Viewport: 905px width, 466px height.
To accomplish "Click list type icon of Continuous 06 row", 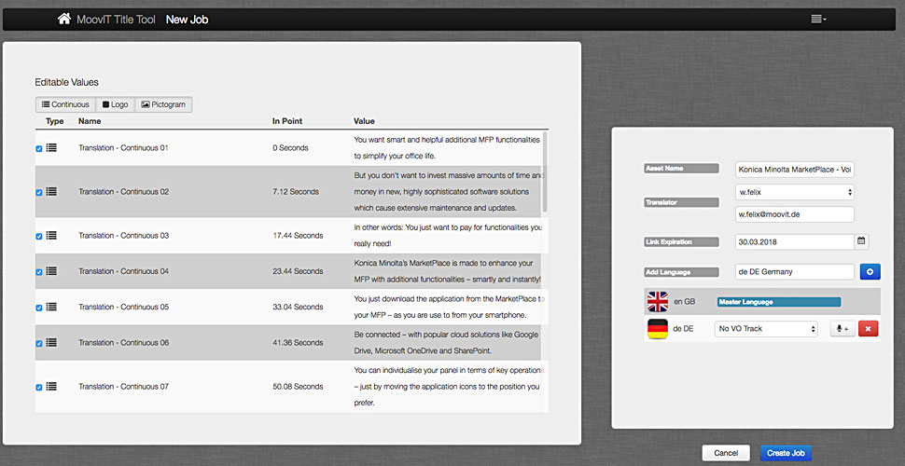I will 50,343.
